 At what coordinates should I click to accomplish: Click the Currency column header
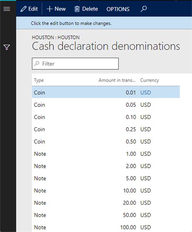(149, 80)
